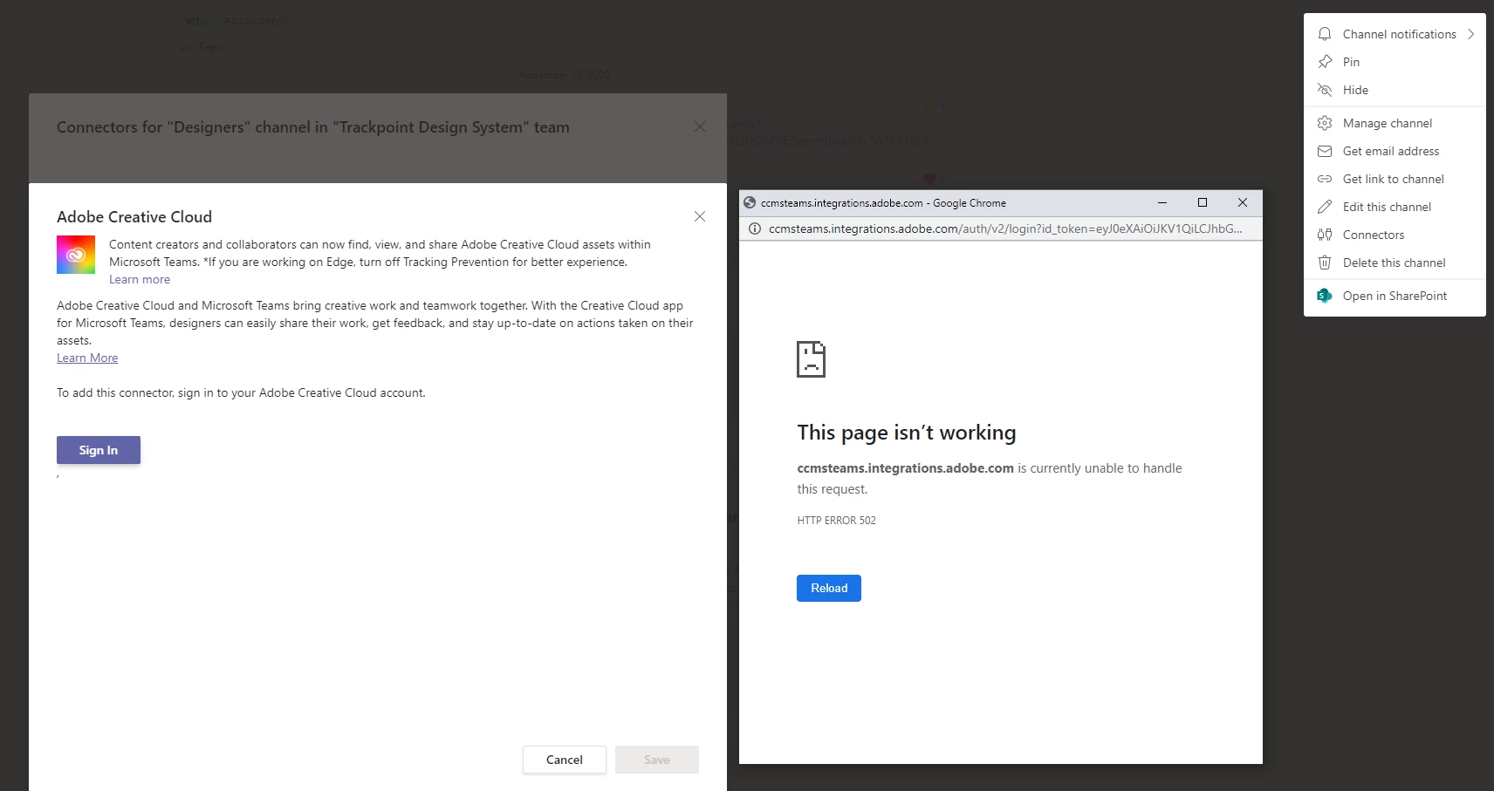The image size is (1494, 791).
Task: Click the gear icon beside Manage channel
Action: pyautogui.click(x=1325, y=123)
